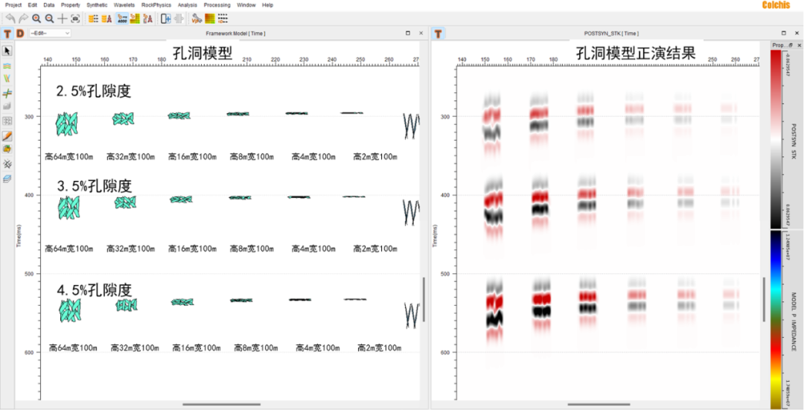
Task: Open the Data menu
Action: [48, 5]
